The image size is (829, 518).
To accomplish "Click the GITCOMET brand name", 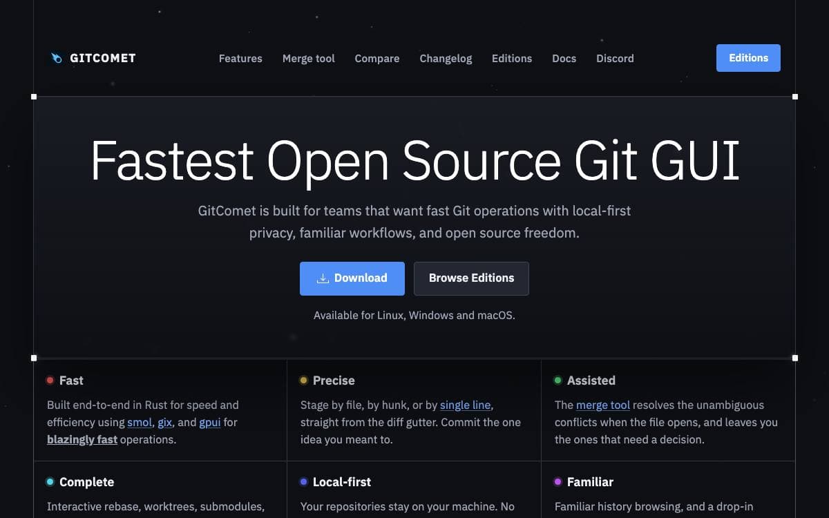I will point(103,58).
